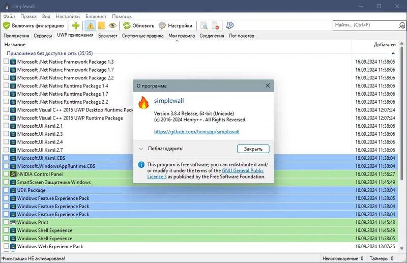Check the .Net Native Runtime Package 1.4 box
Viewport: 407px width, 263px height.
[x=6, y=85]
